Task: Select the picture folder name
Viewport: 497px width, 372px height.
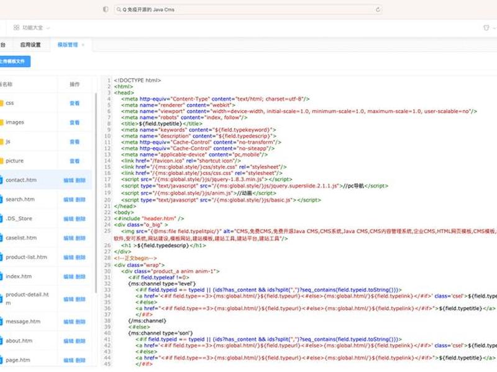Action: pyautogui.click(x=14, y=161)
